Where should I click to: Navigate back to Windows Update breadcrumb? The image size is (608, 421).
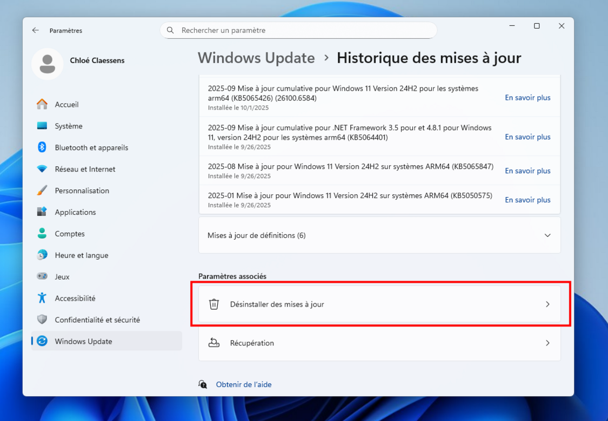point(256,58)
